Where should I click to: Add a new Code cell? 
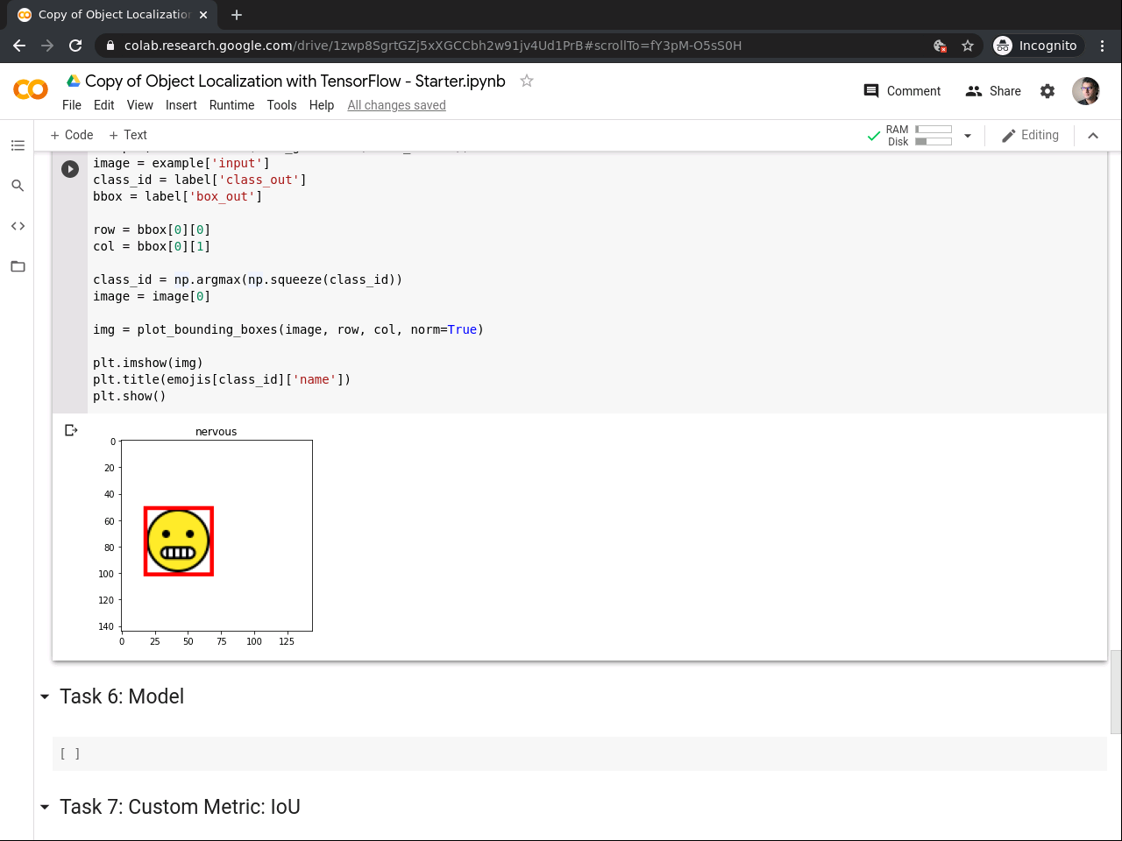(71, 135)
